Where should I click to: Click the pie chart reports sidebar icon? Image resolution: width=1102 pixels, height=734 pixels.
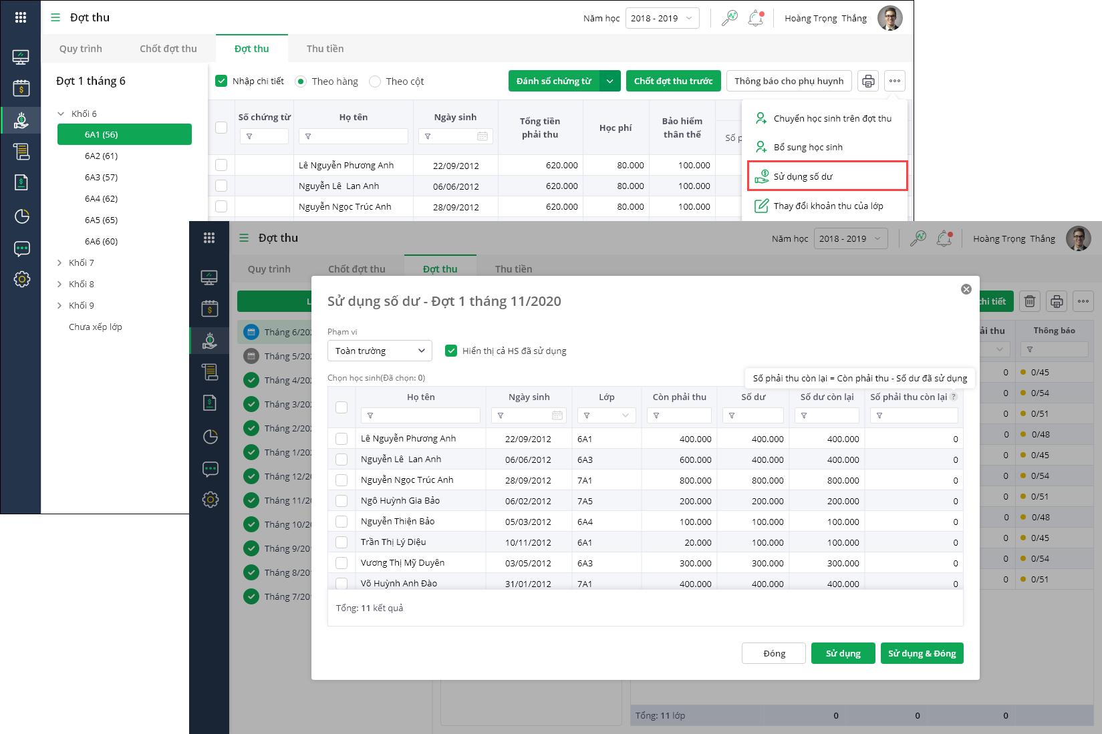coord(21,216)
